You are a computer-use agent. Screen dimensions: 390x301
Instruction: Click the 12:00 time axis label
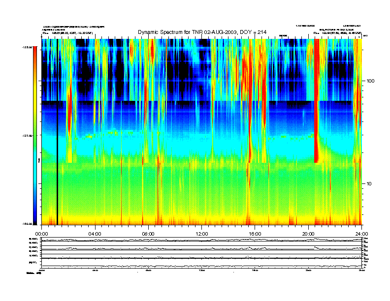pyautogui.click(x=202, y=234)
